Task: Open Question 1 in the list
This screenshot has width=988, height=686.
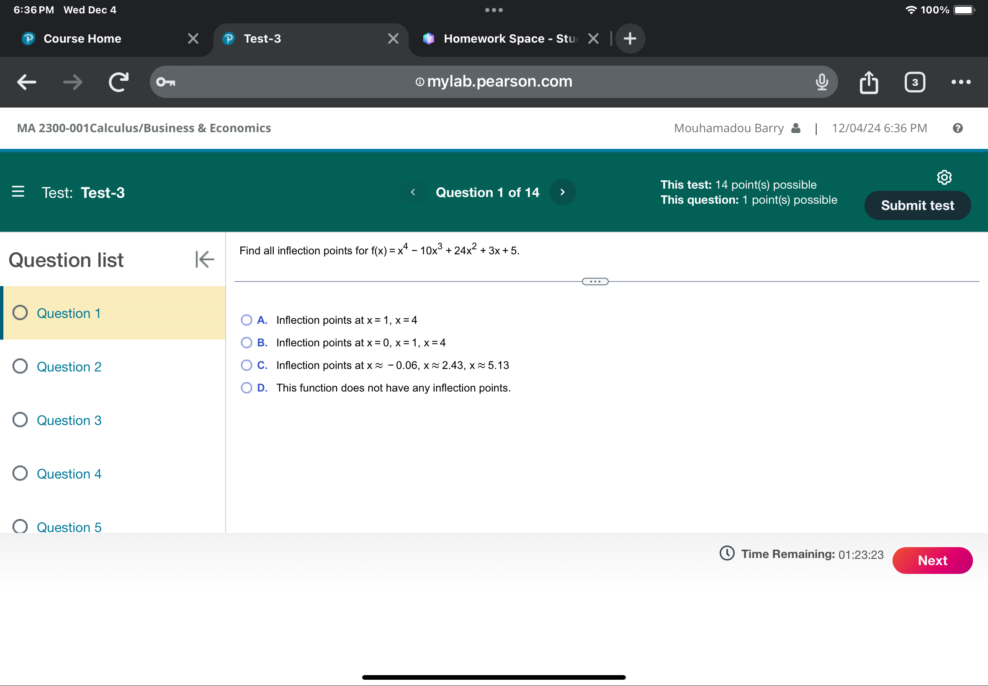Action: click(x=113, y=313)
